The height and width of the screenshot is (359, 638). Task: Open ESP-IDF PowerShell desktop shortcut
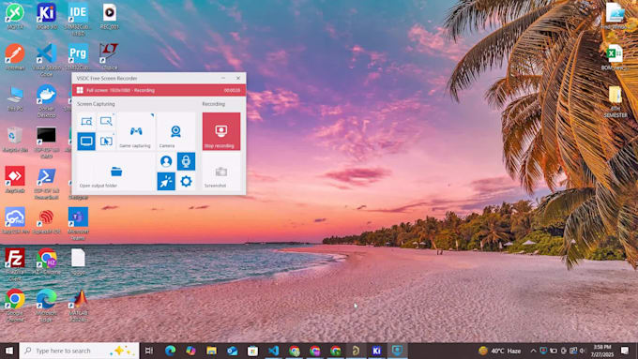[46, 184]
